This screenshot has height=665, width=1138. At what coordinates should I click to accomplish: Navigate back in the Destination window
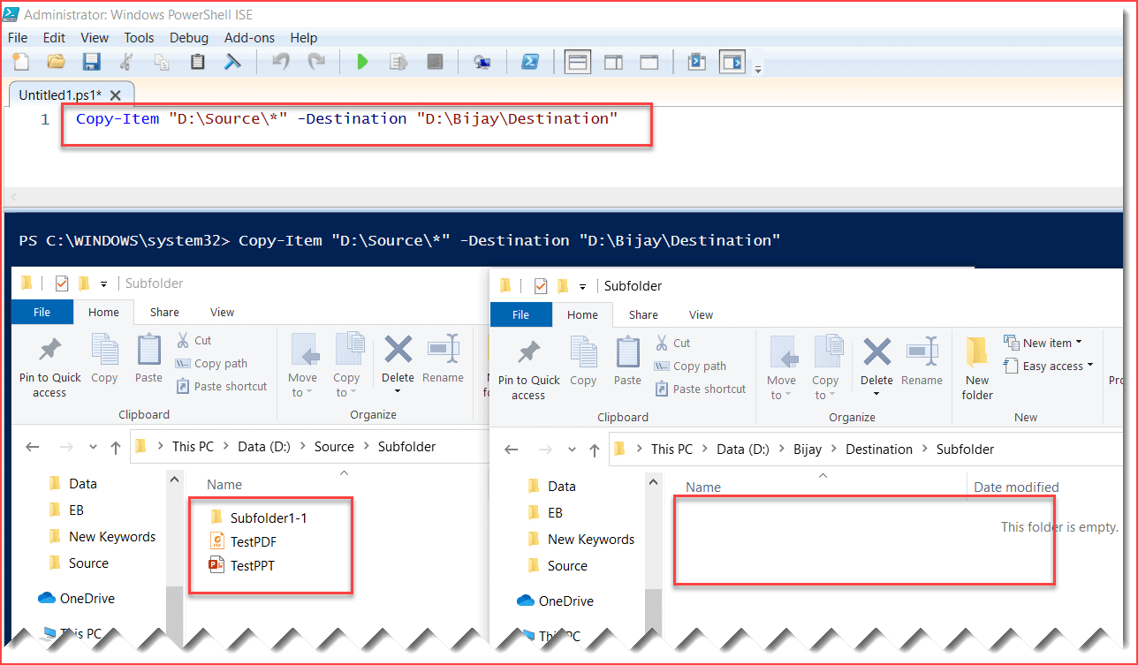click(x=511, y=450)
